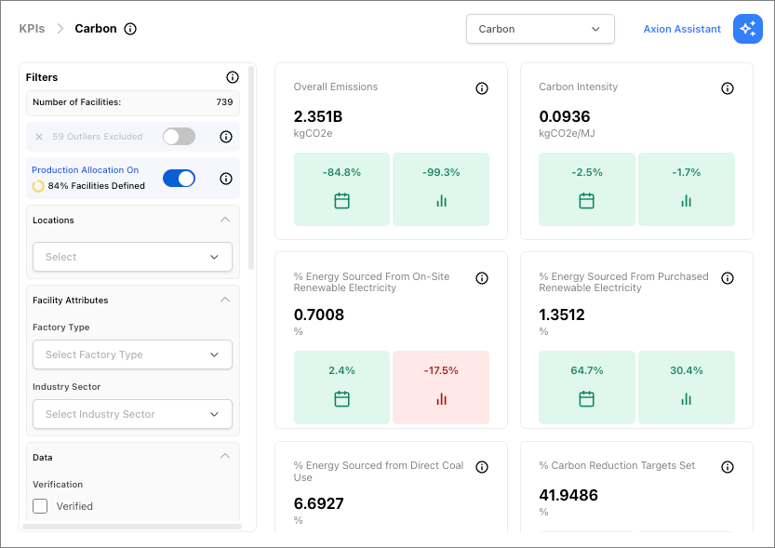Click the 6.6927 direct coal value
This screenshot has height=548, width=775.
319,503
